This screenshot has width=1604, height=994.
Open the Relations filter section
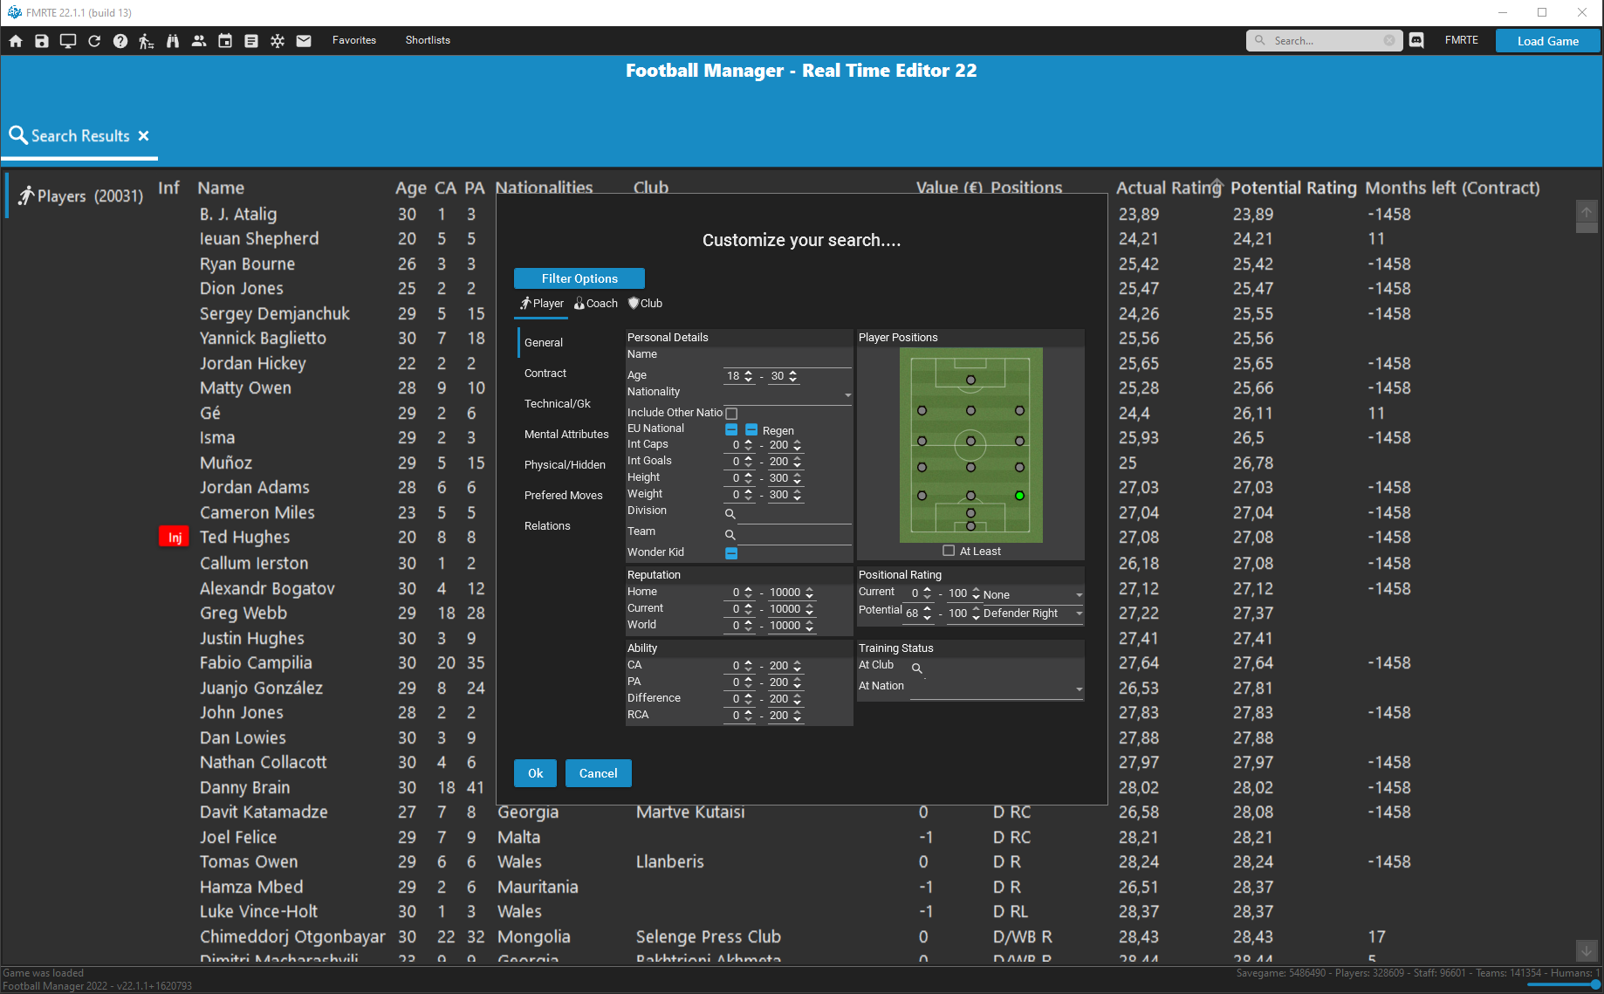547,526
